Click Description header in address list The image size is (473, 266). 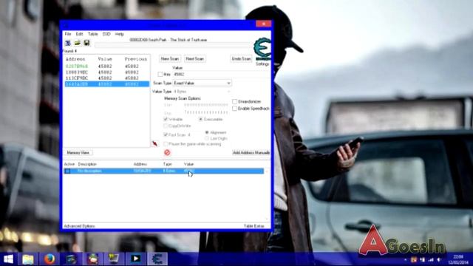tap(87, 164)
